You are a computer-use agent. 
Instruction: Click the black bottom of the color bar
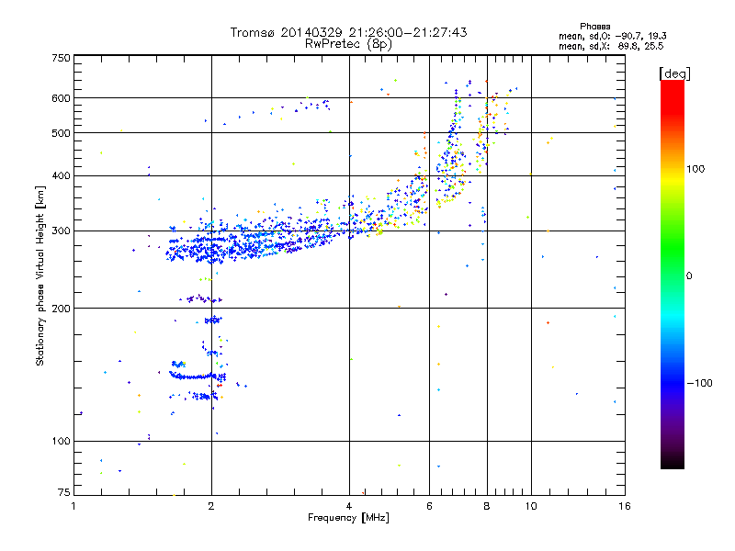(x=673, y=462)
